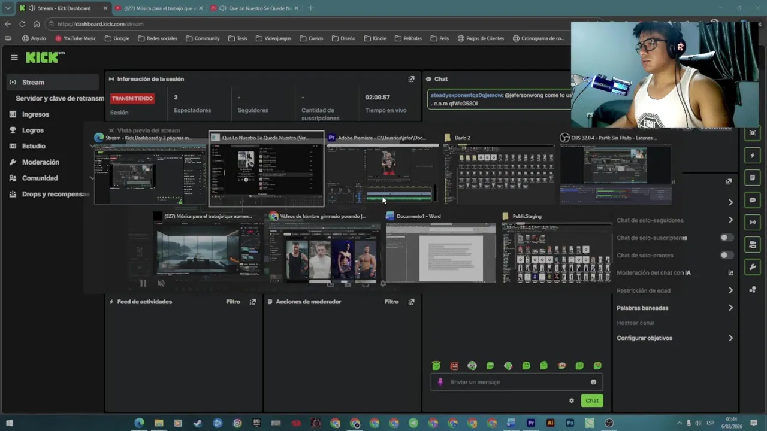Click the chat bubble icon in right rail
Viewport: 767px width, 431px height.
tap(753, 200)
